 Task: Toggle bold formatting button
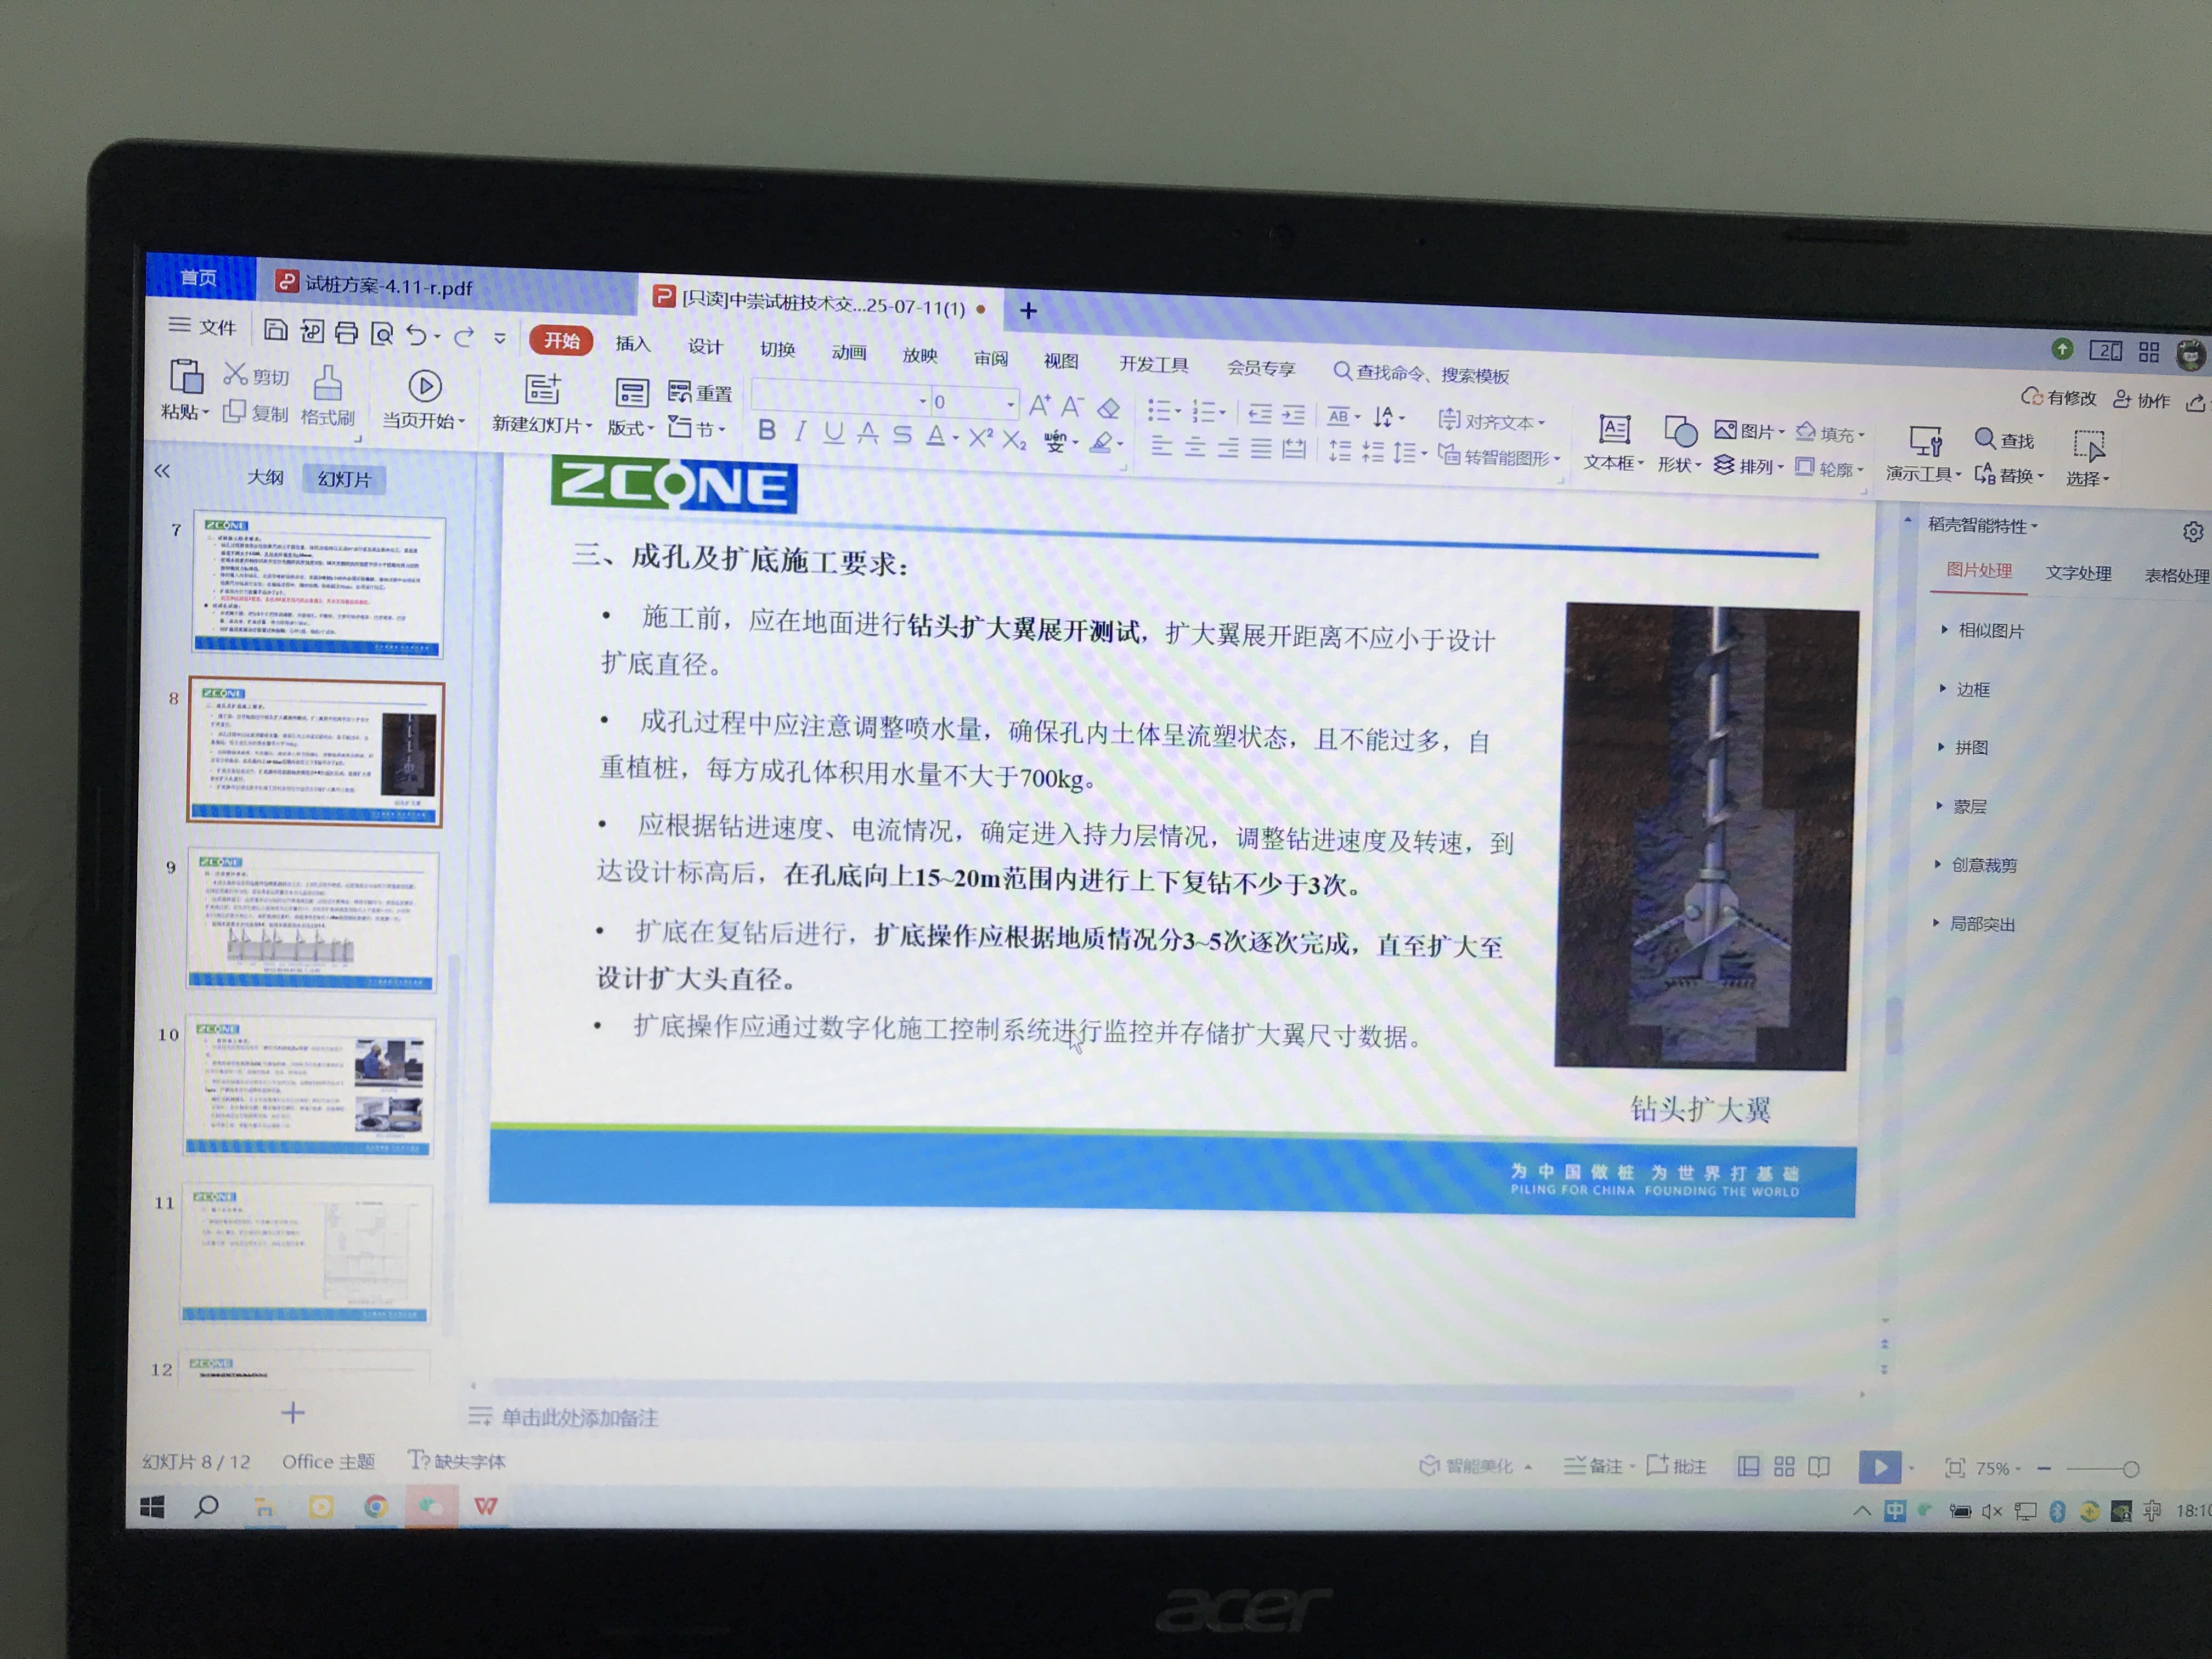click(766, 431)
